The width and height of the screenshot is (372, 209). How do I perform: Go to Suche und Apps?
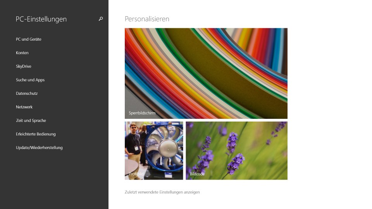point(30,80)
